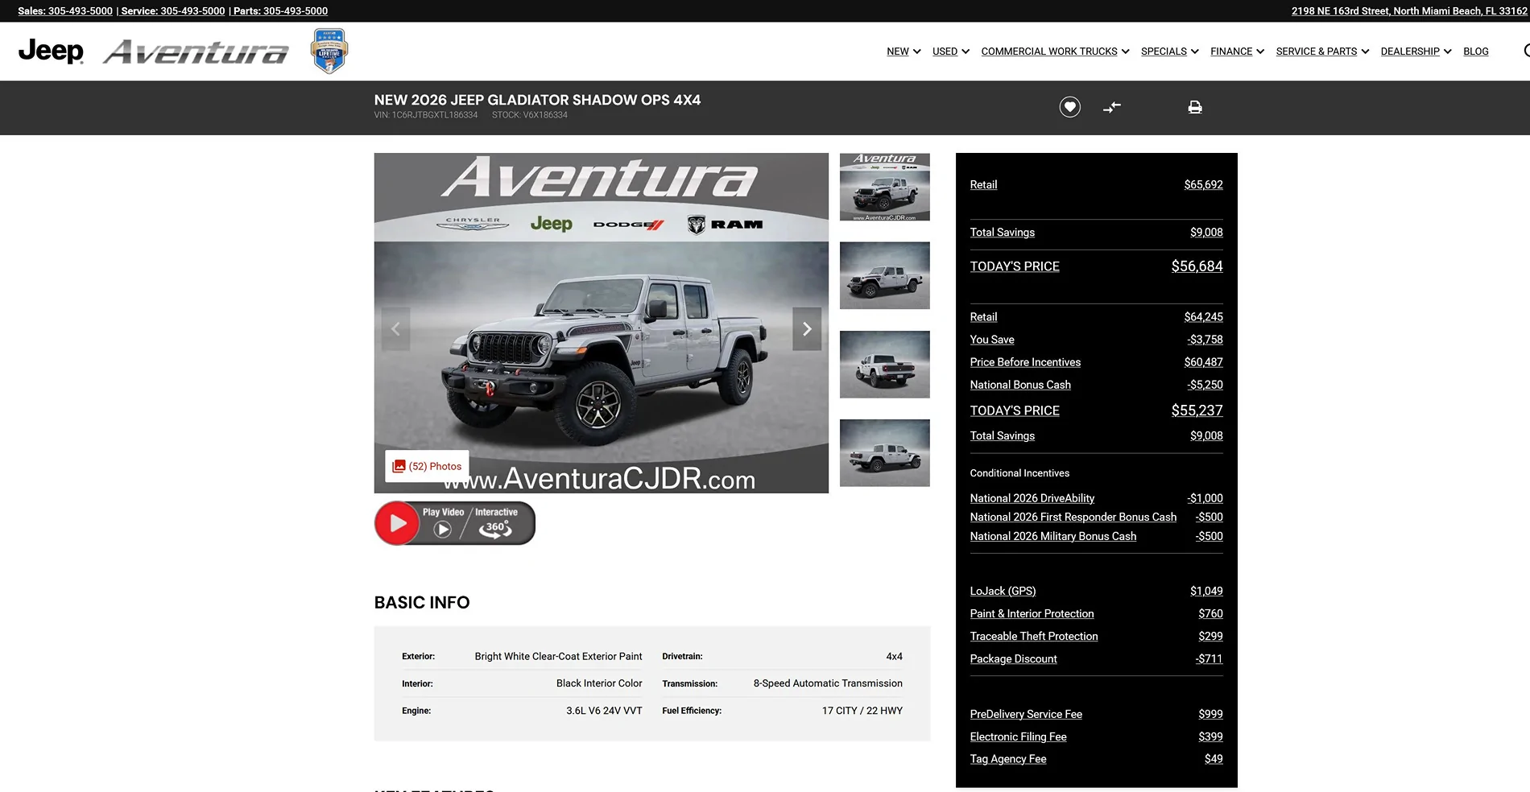This screenshot has height=792, width=1530.
Task: Print this page with the printer icon
Action: coord(1195,107)
